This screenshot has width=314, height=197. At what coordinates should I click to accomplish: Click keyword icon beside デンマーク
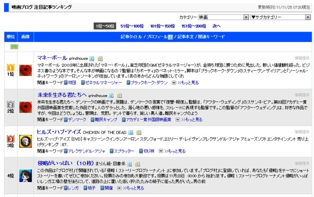66,120
